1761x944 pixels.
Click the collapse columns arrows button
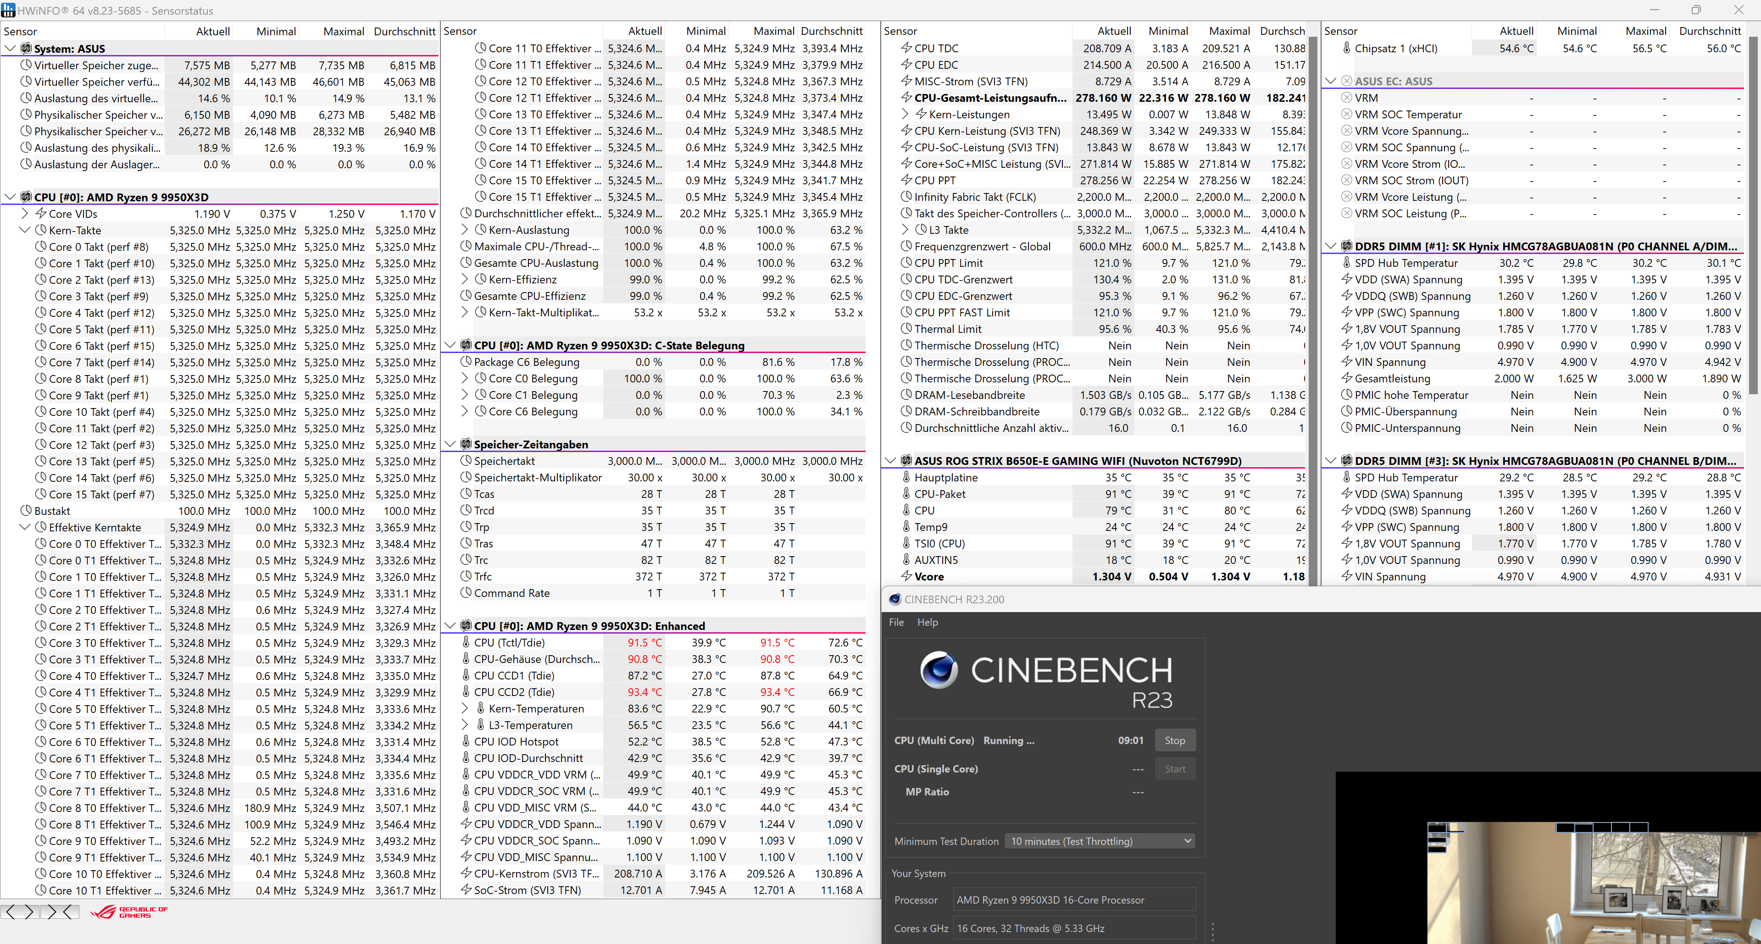(60, 912)
